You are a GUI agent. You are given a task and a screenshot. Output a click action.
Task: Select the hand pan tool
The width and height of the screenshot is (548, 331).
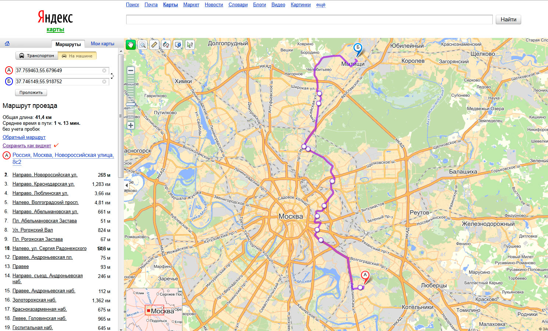pyautogui.click(x=131, y=45)
